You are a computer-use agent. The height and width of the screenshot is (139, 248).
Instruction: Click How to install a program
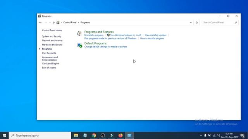pos(152,39)
